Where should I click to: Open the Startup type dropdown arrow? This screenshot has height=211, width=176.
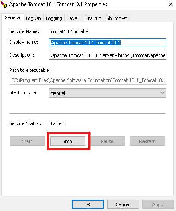click(162, 93)
